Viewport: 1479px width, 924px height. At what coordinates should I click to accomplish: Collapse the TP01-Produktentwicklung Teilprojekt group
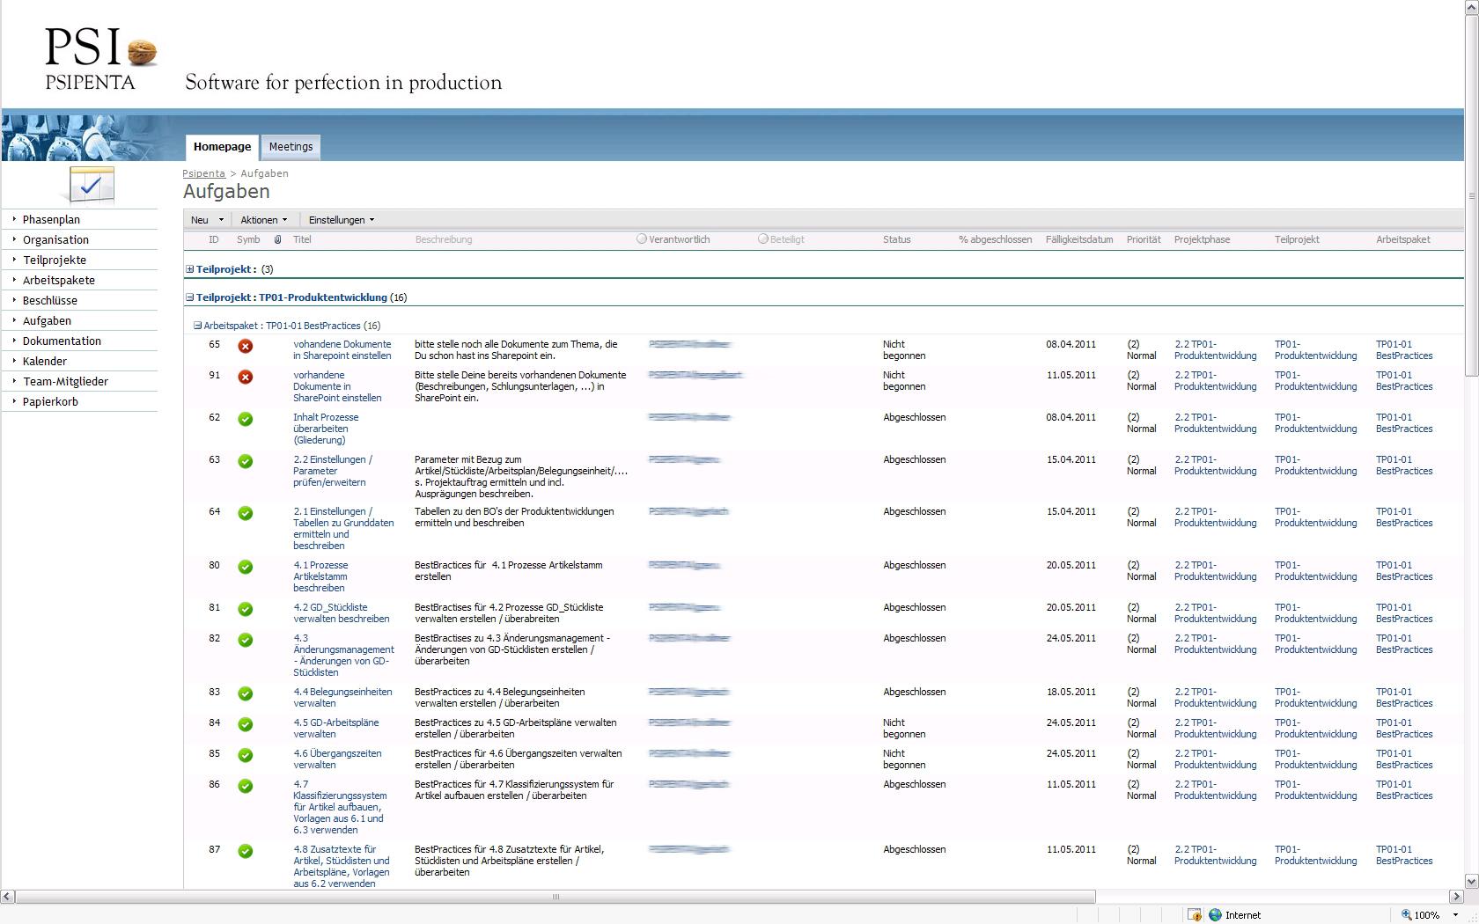click(x=190, y=297)
